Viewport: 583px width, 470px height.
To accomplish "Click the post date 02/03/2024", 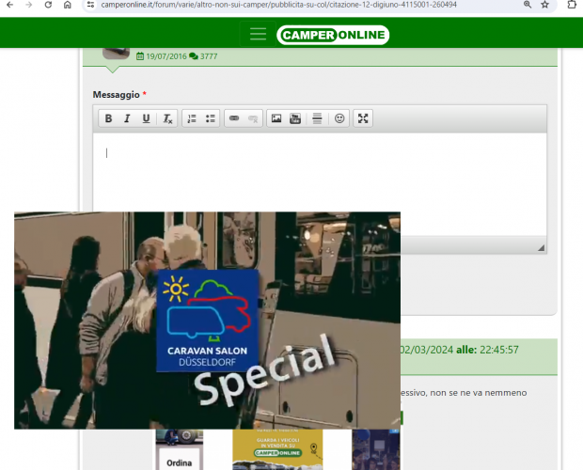I will [426, 350].
